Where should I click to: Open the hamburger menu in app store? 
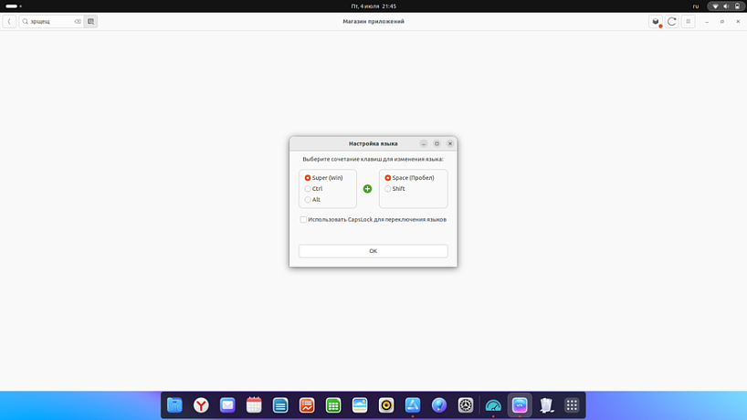point(689,21)
